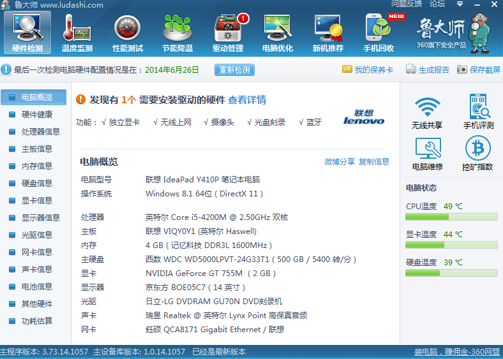This screenshot has width=503, height=359.
Task: Click the 4 GB DDR3L memory value
Action: coord(209,245)
